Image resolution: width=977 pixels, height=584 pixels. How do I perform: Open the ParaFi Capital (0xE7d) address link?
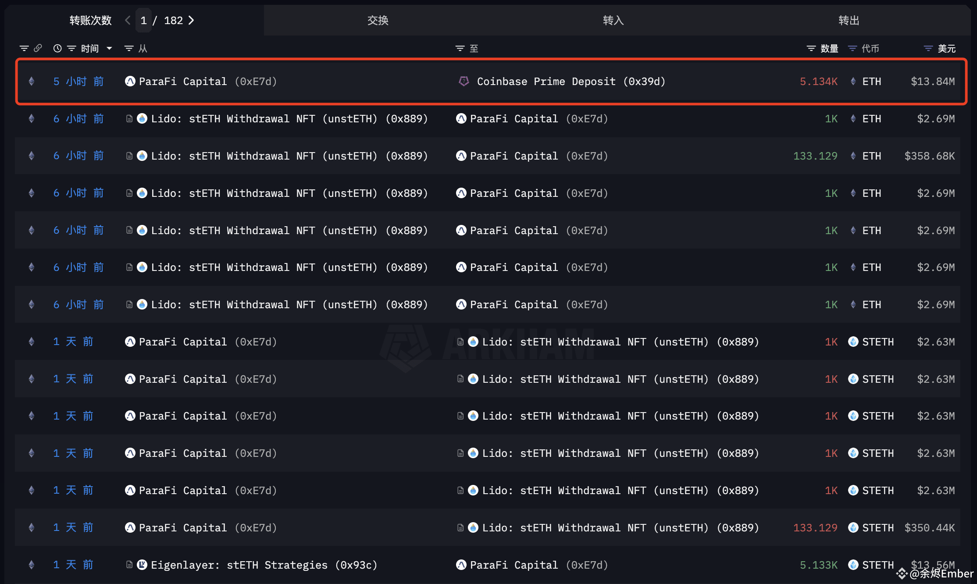pyautogui.click(x=256, y=82)
